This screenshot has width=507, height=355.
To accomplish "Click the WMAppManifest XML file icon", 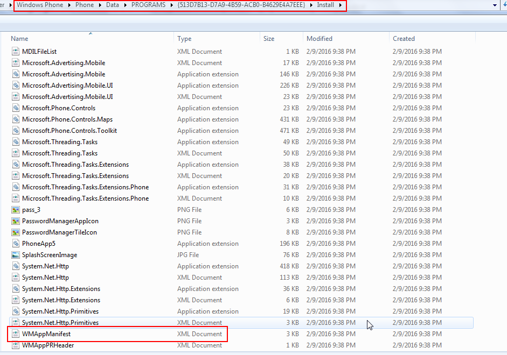I will click(16, 334).
